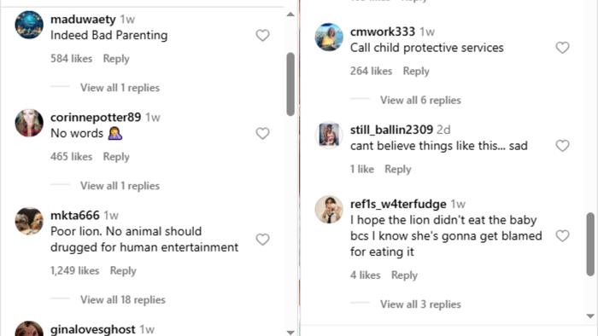
Task: Like mkta666's 'Poor lion' comment
Action: tap(262, 240)
